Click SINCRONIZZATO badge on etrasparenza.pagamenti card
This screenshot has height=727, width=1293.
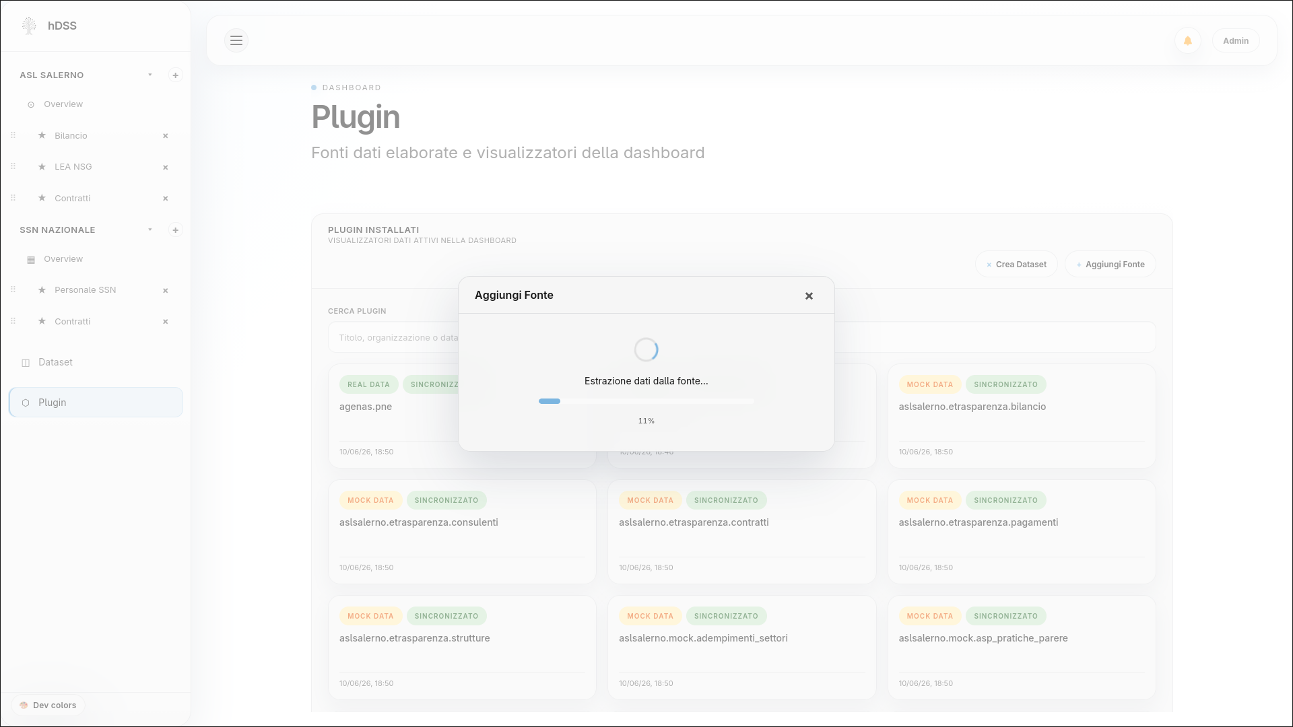tap(1005, 500)
